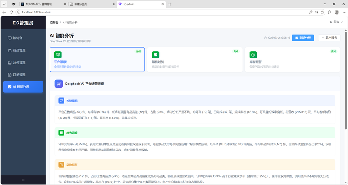
Task: Click the EC管理员 logo text
Action: (x=23, y=23)
